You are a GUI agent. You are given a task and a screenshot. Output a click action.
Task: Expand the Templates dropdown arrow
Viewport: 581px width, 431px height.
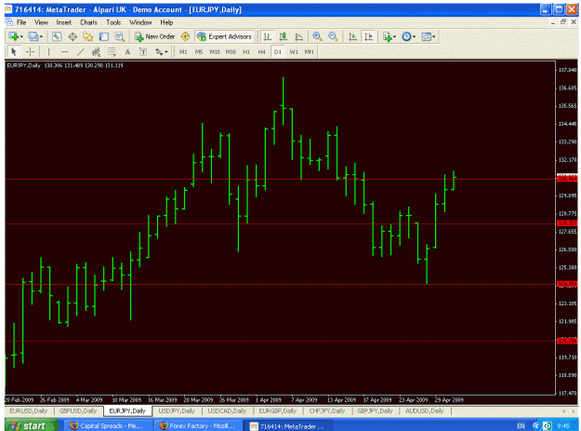pyautogui.click(x=434, y=36)
